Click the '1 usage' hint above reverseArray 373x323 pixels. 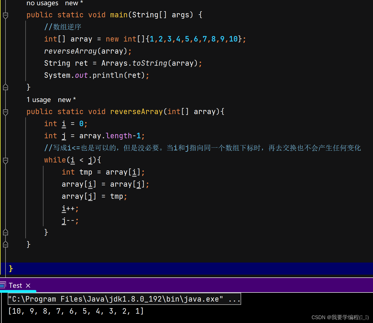tap(39, 100)
